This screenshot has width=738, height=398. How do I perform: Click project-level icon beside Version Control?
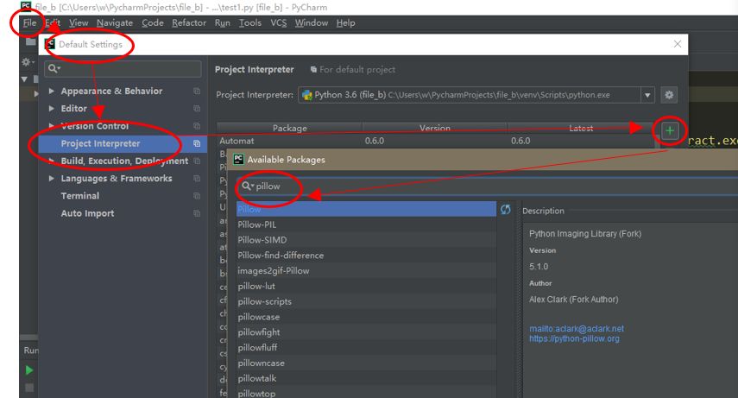[x=197, y=126]
